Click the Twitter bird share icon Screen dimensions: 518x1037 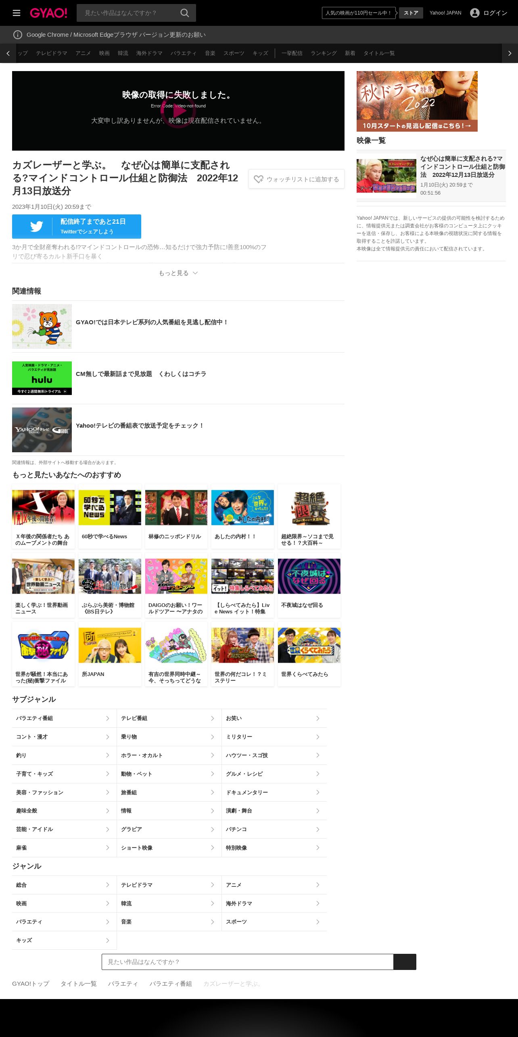36,227
